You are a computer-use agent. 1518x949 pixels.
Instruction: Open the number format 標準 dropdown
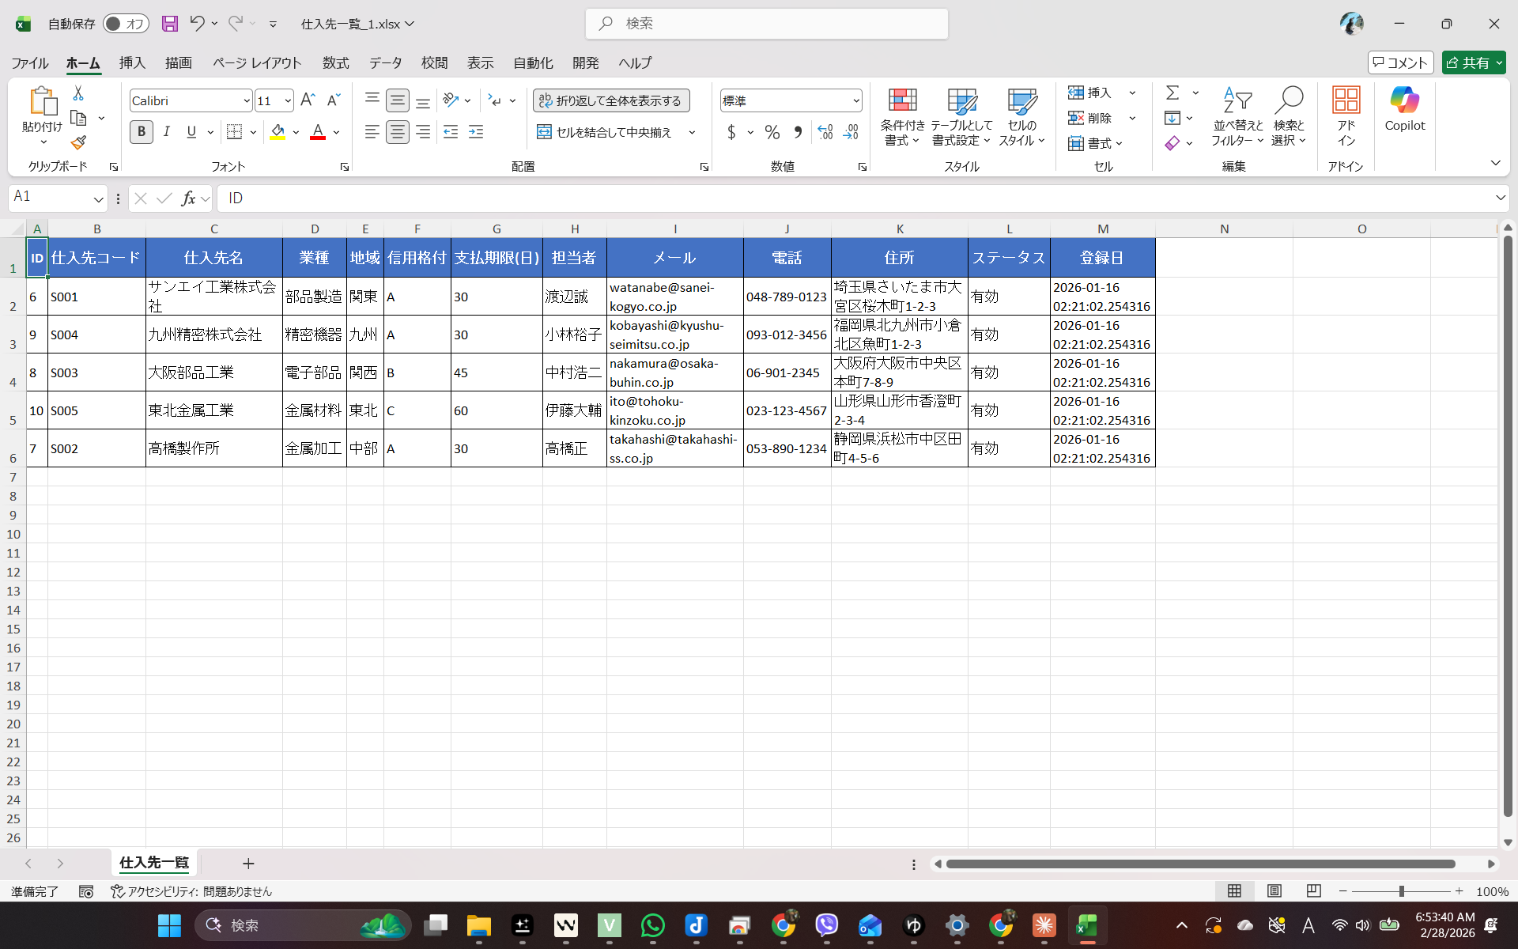[x=855, y=101]
